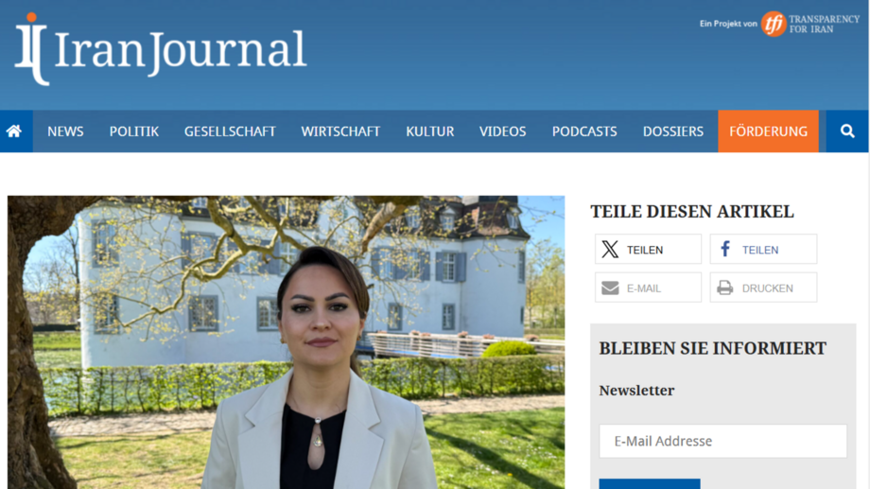The width and height of the screenshot is (870, 489).
Task: Open Transparency for Iran logo
Action: (809, 24)
